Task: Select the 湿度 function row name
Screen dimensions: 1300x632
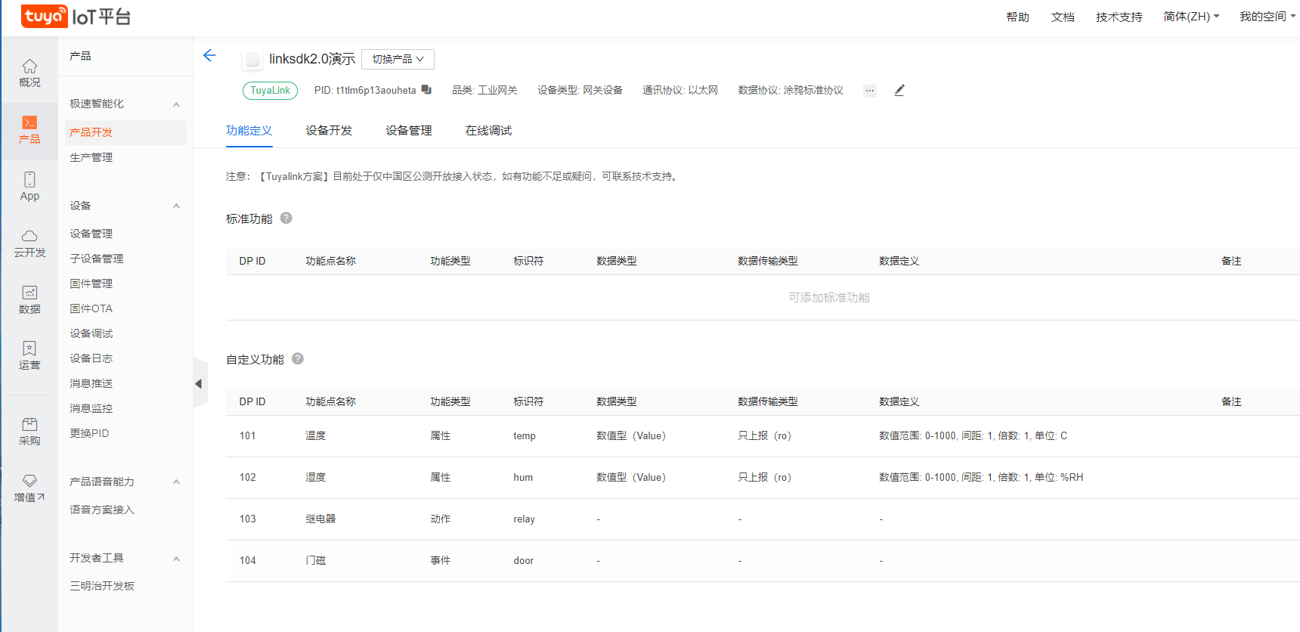Action: coord(316,477)
